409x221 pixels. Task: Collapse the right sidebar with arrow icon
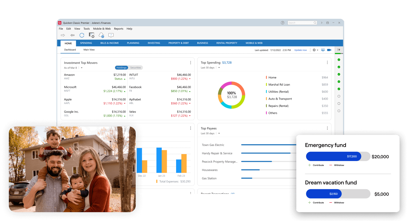[339, 50]
